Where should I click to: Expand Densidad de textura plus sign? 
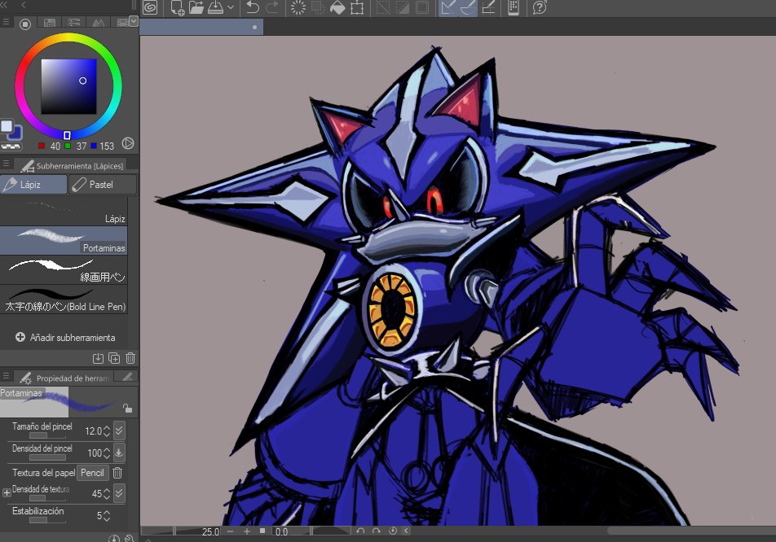click(7, 492)
